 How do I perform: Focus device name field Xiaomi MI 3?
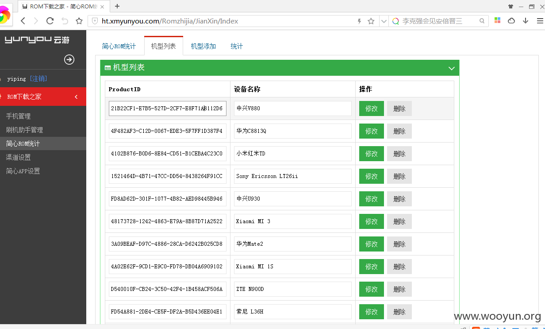[293, 221]
